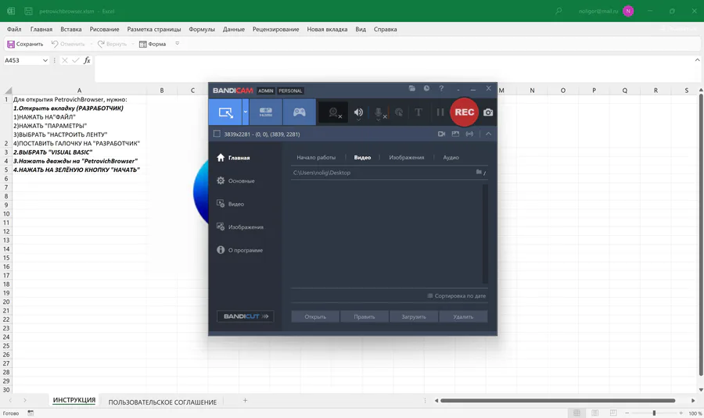Select HDMI device recording mode
The image size is (704, 418).
coord(266,113)
